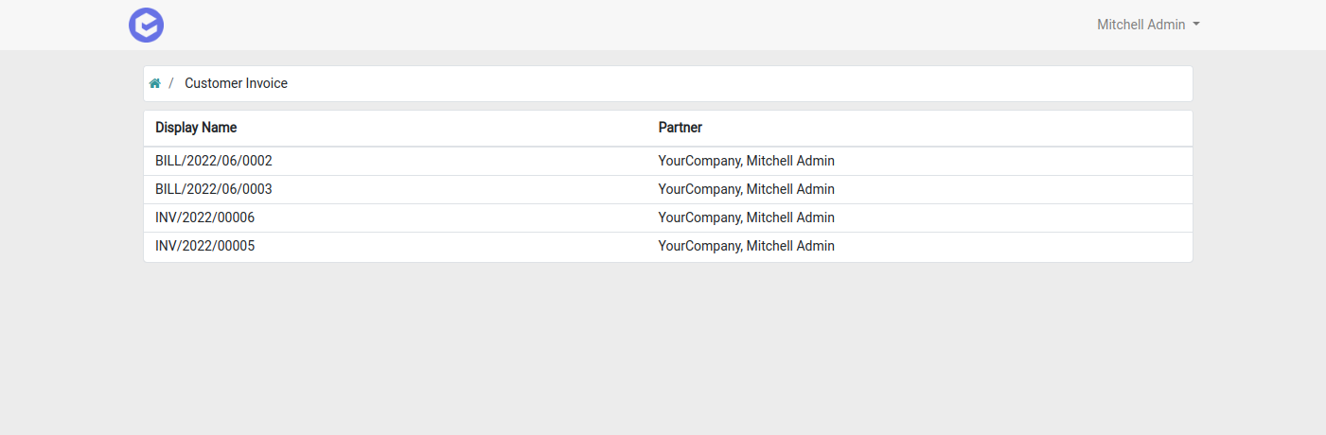Click the slash separator in the breadcrumb
This screenshot has width=1326, height=435.
point(171,83)
